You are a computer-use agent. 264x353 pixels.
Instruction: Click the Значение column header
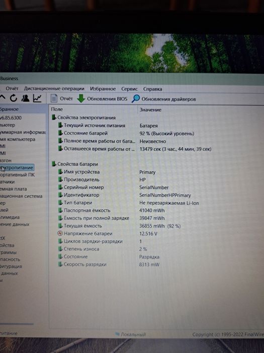(x=150, y=109)
